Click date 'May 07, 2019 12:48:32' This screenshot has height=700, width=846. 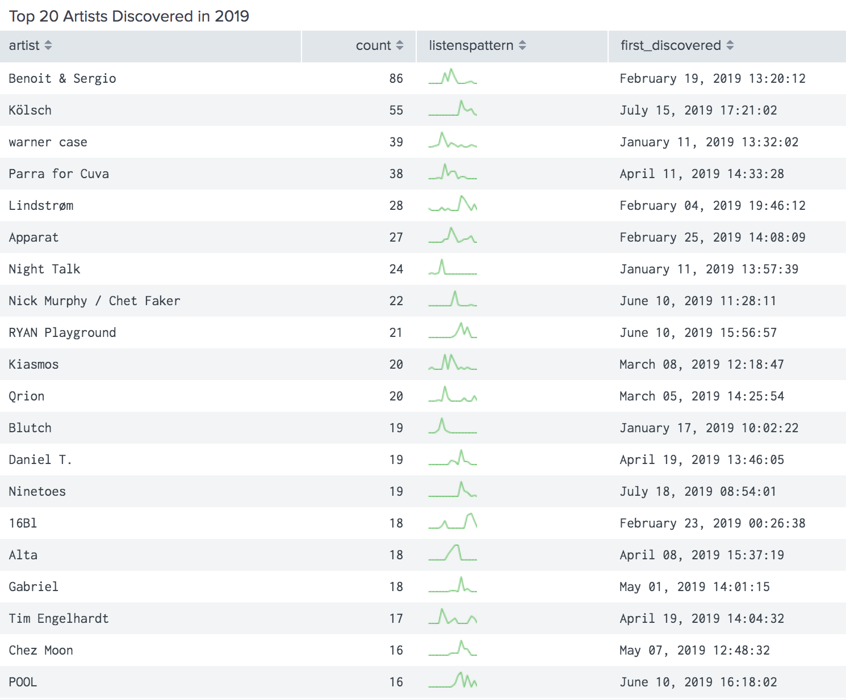click(x=695, y=650)
